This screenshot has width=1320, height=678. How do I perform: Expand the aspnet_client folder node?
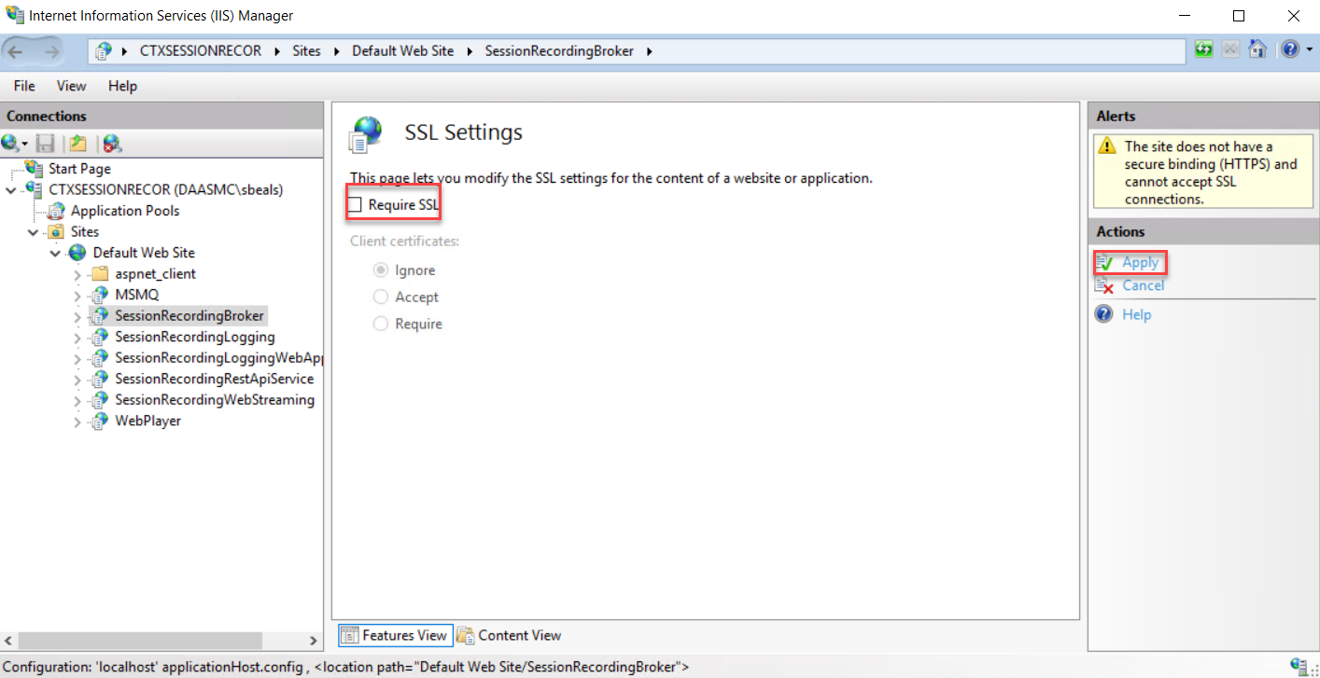[77, 274]
